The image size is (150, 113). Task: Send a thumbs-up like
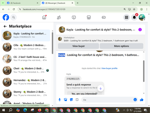point(142,100)
